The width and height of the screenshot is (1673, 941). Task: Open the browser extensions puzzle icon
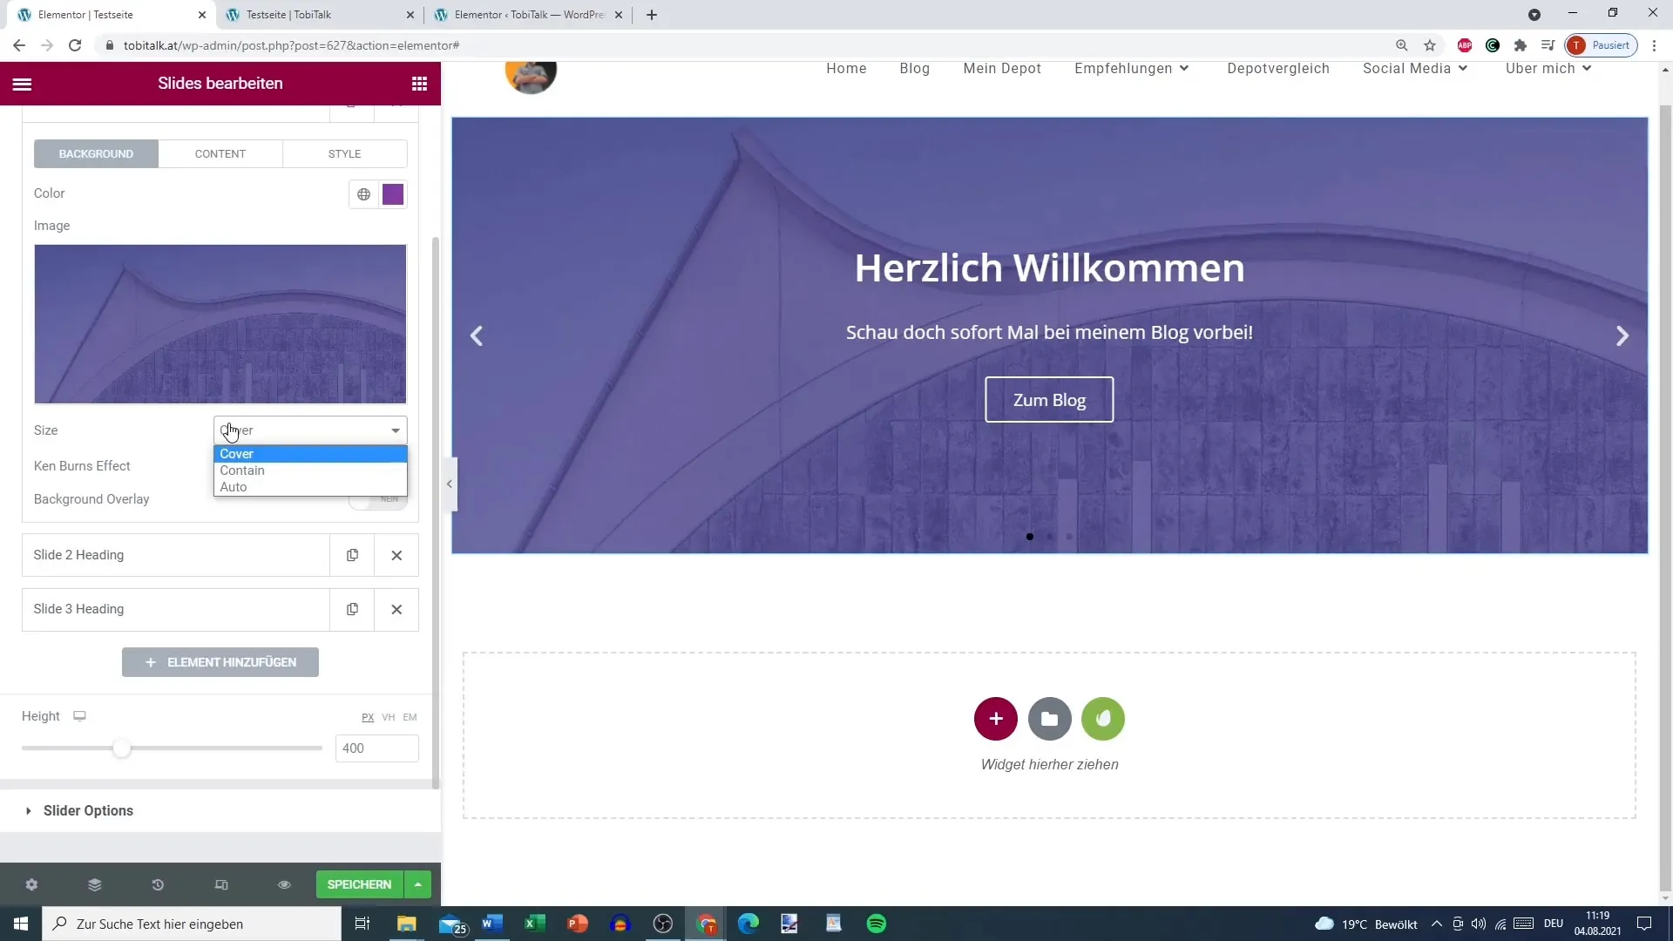click(1521, 45)
